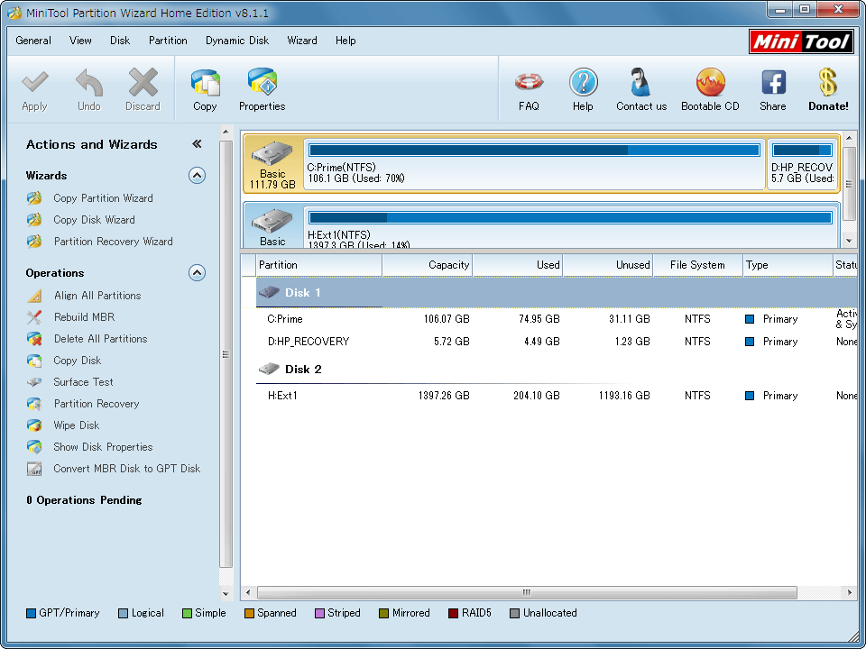Click the Unused column header

click(608, 265)
